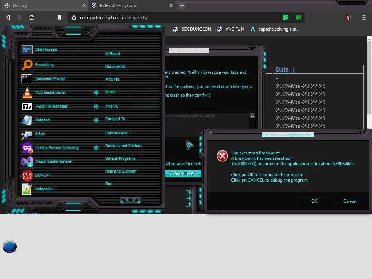Screen dimensions: 372x279
Task: Select Run... in the Start menu
Action: point(110,184)
